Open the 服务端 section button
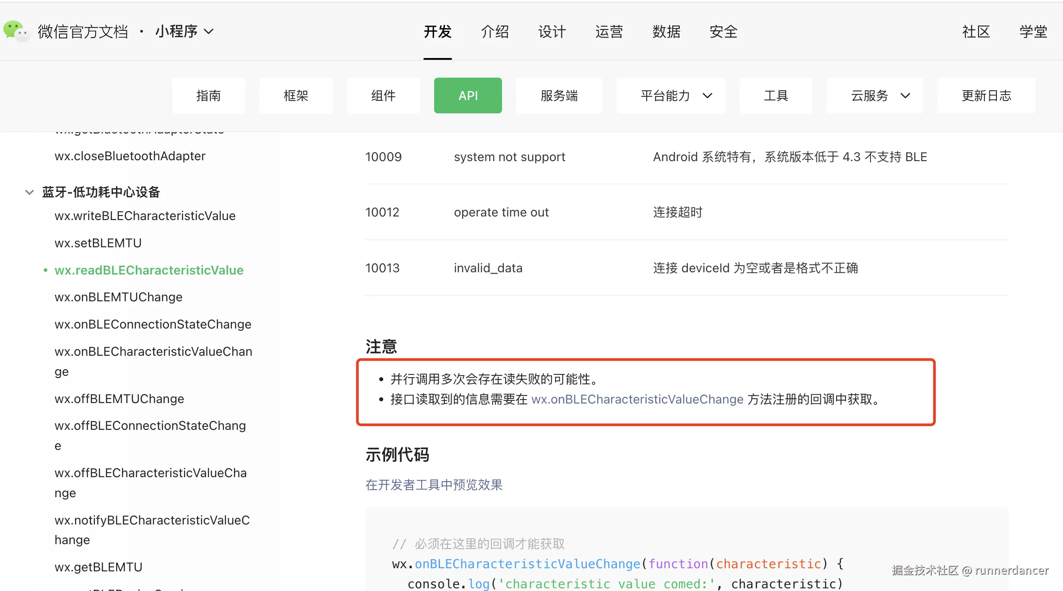The image size is (1063, 591). point(559,96)
